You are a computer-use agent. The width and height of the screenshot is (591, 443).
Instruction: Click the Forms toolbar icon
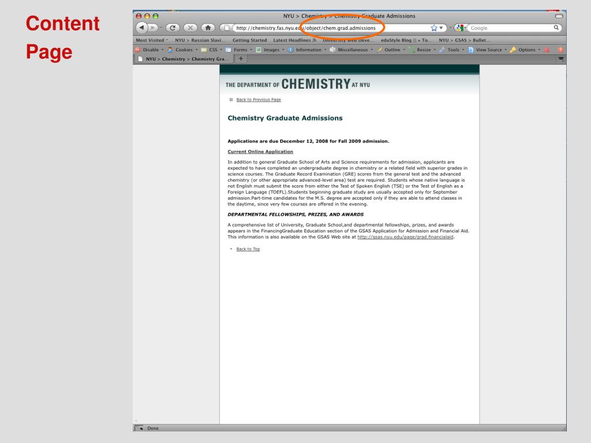tap(229, 50)
